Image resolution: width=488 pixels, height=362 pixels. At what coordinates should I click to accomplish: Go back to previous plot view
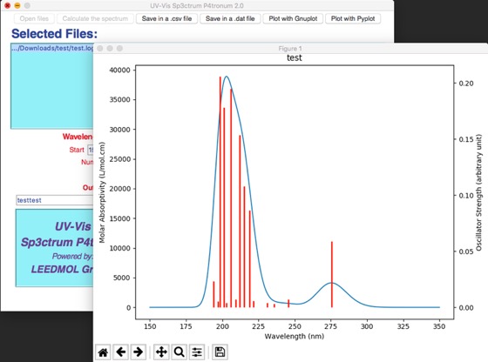(121, 352)
